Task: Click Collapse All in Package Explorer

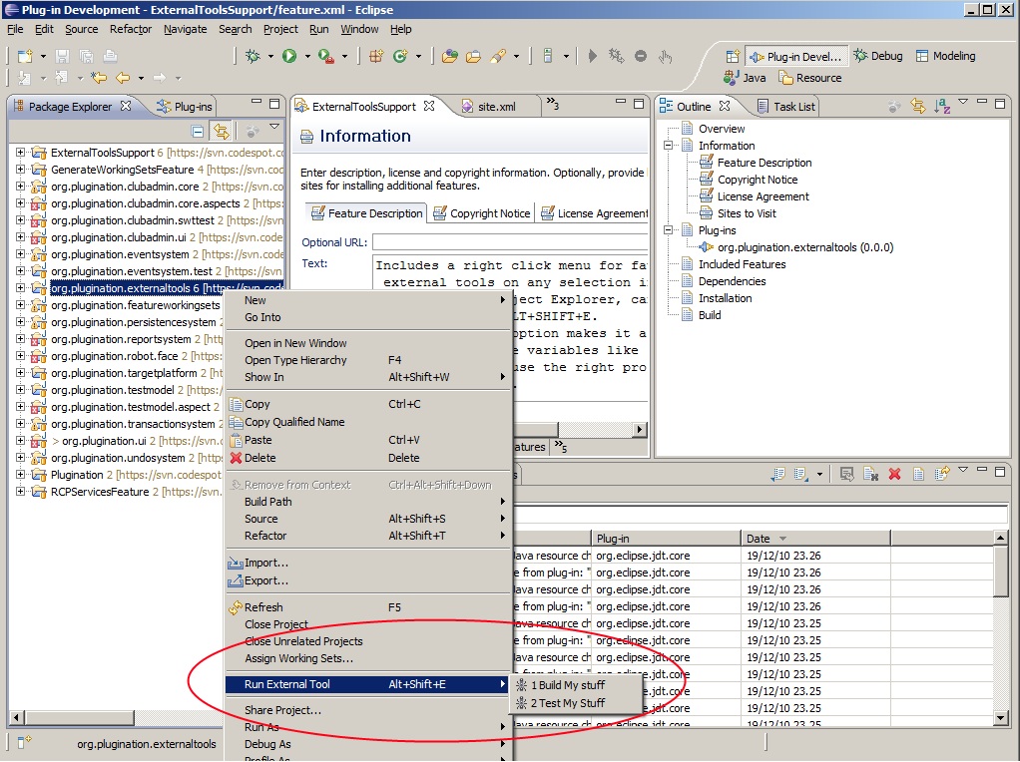Action: (x=198, y=132)
